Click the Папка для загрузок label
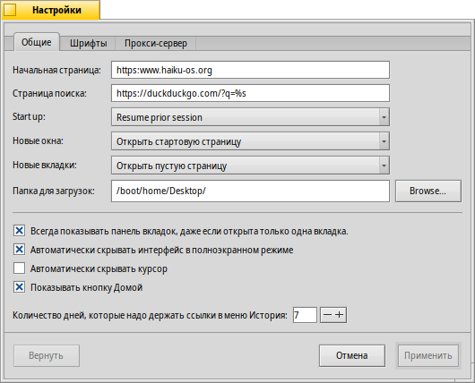The height and width of the screenshot is (383, 475). click(54, 191)
